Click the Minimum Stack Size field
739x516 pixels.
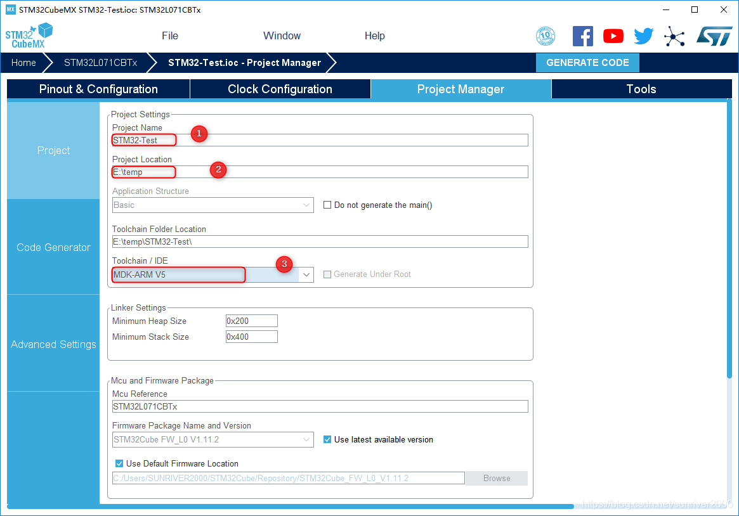[252, 337]
